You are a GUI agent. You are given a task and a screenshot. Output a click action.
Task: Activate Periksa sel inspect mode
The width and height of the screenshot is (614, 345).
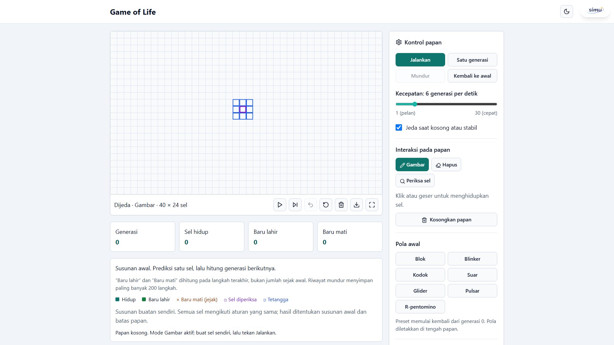[415, 180]
